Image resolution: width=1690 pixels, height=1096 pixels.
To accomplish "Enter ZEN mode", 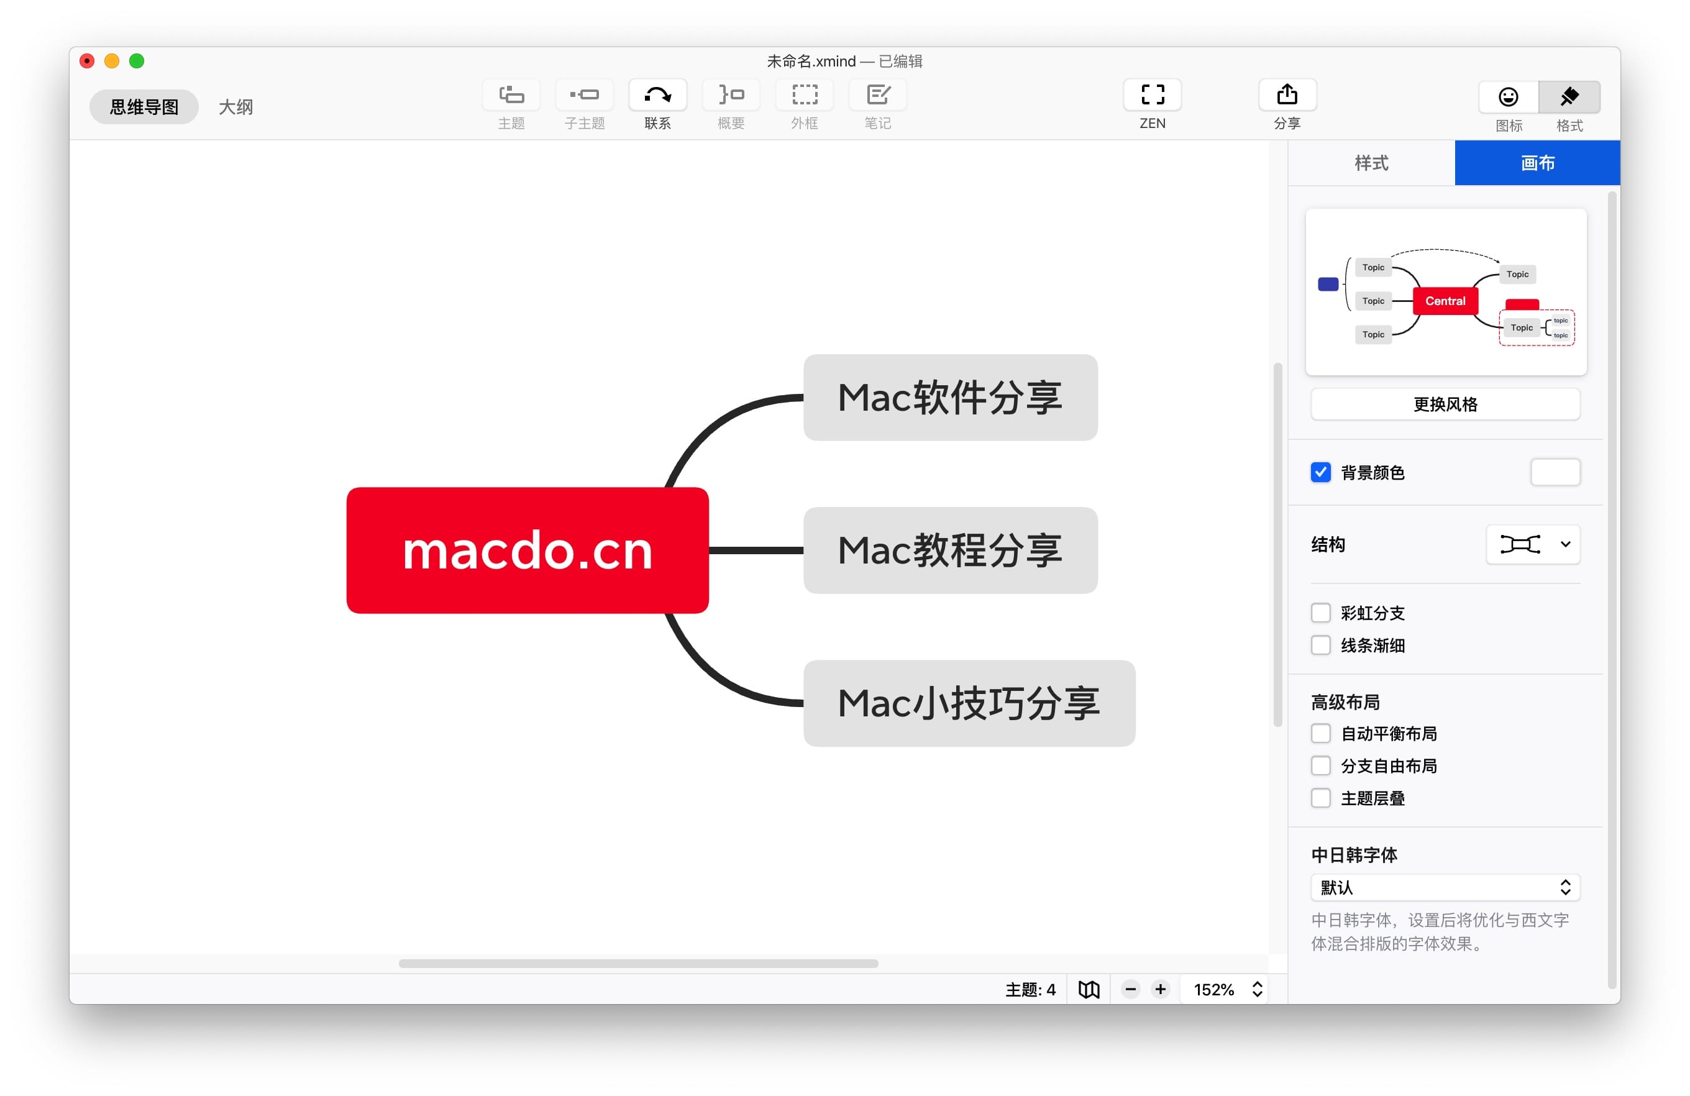I will point(1151,94).
